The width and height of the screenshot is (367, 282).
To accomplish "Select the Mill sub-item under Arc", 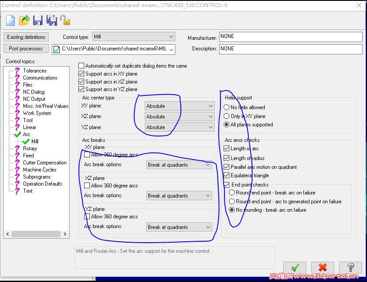I will tap(35, 141).
